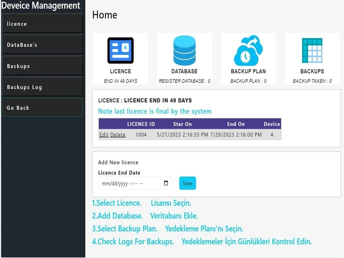Click the 3.Select Backup Plan step link
The height and width of the screenshot is (258, 344).
tap(125, 228)
